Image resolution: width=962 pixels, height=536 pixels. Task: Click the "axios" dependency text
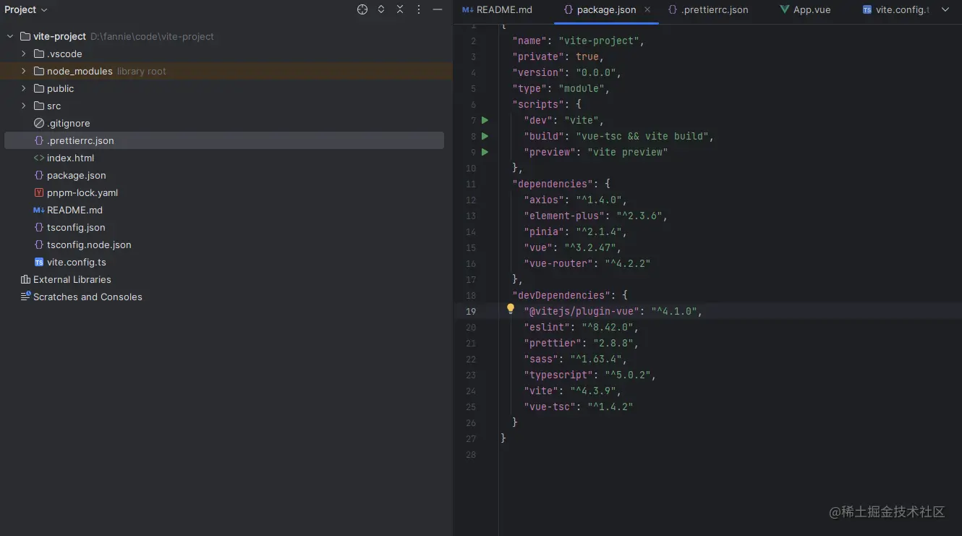pyautogui.click(x=544, y=200)
